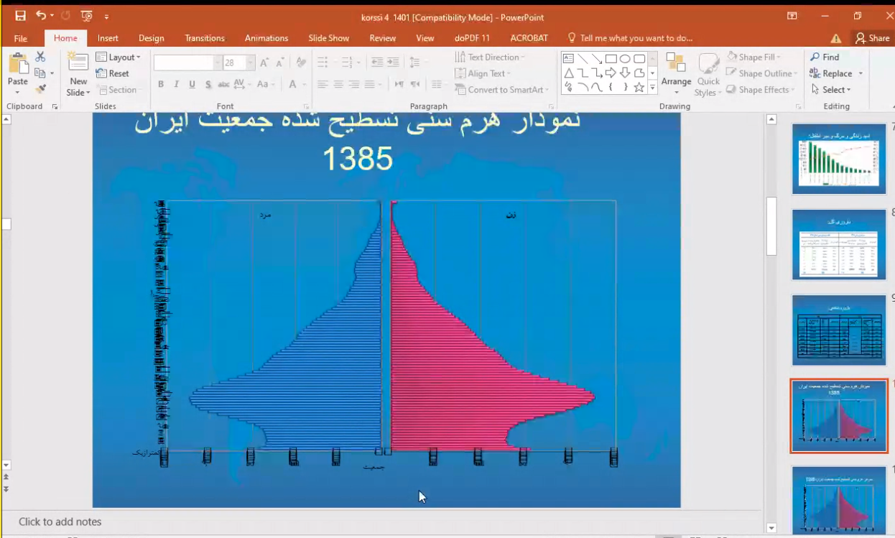
Task: Click the Save icon in Quick Access Toolbar
Action: [20, 16]
